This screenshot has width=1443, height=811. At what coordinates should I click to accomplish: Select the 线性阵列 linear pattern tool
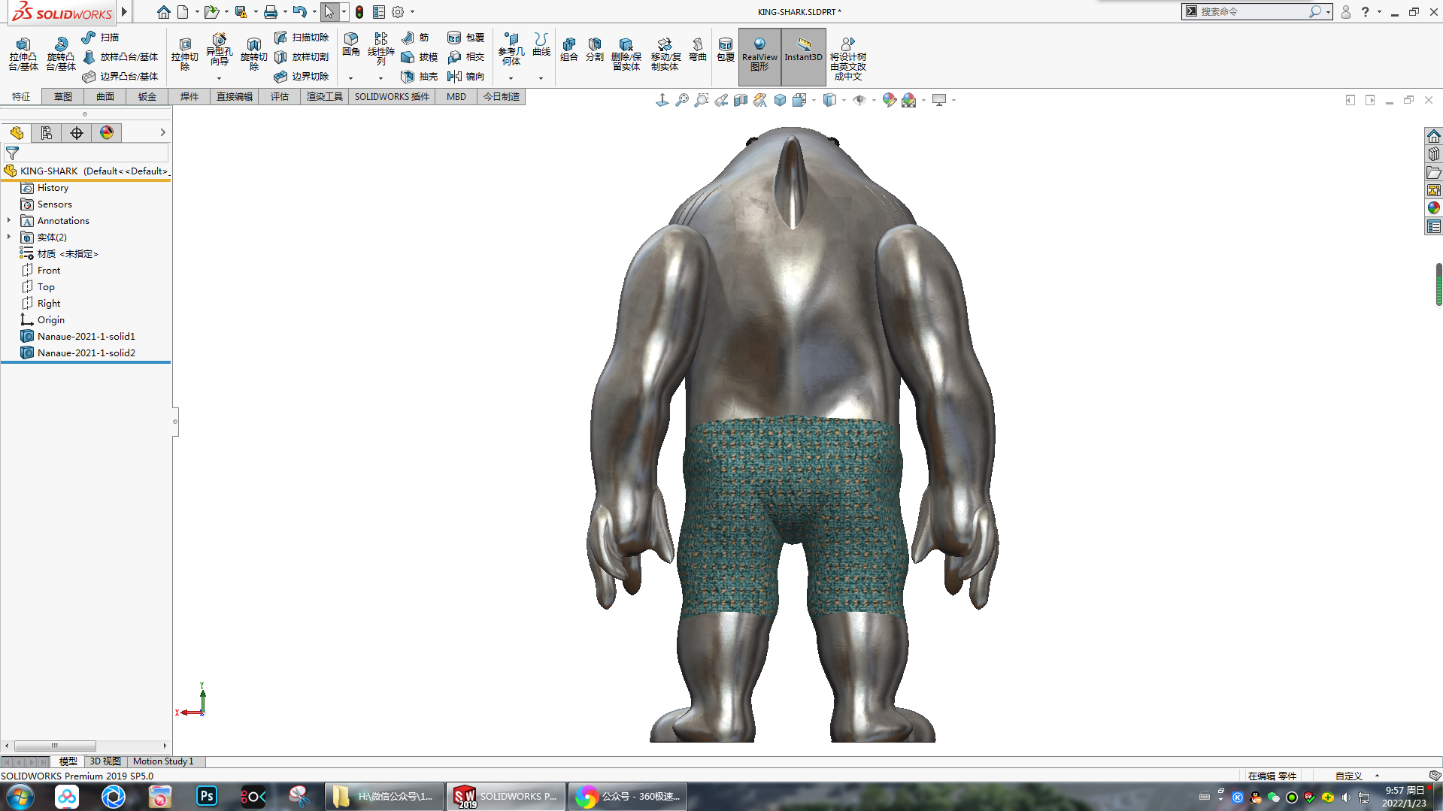click(x=381, y=48)
